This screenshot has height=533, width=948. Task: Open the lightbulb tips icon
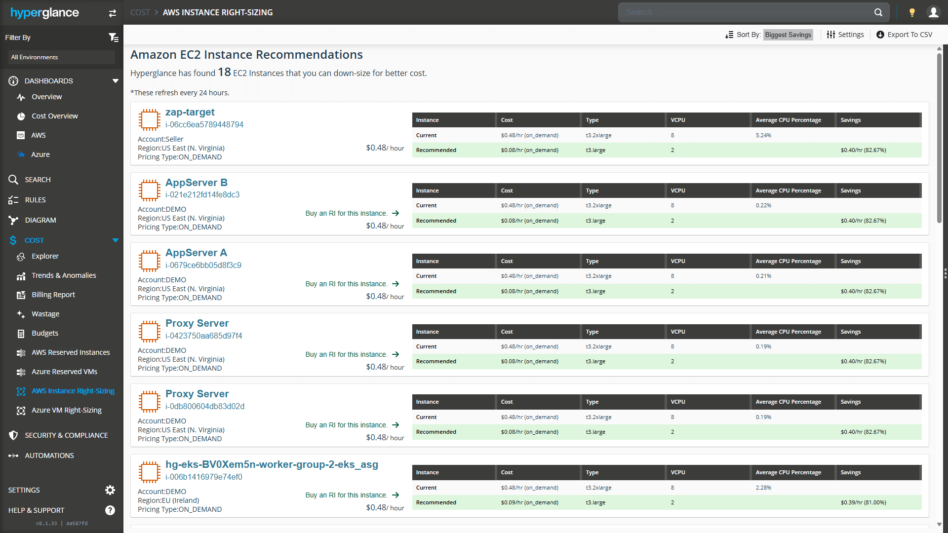[912, 12]
